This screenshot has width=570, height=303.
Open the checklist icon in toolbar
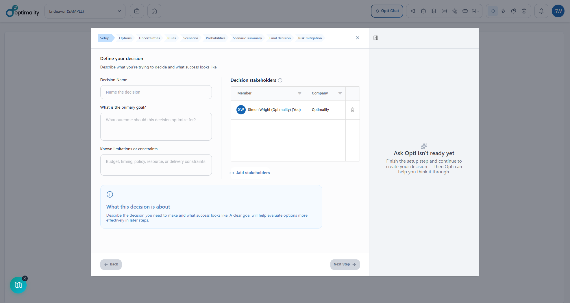[444, 11]
